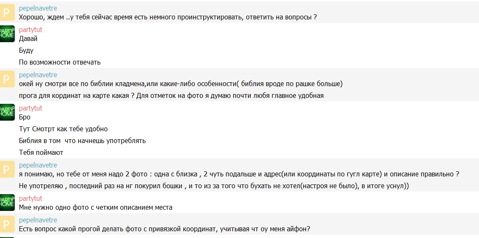Select the P avatar beside "окей ну смотри"

tap(7, 79)
